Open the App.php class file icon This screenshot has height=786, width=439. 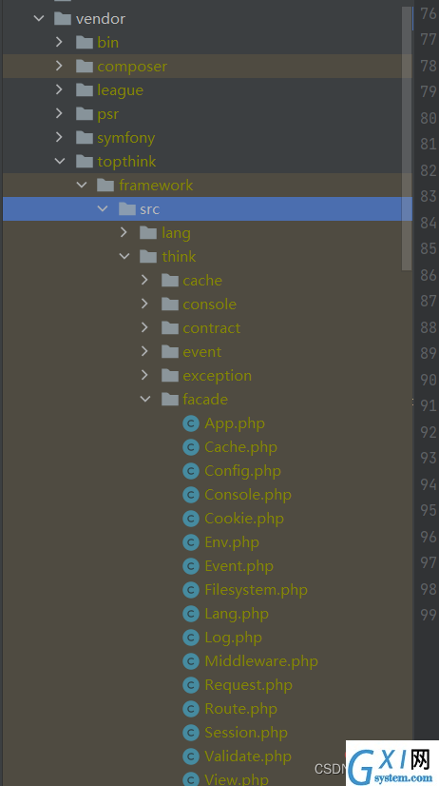point(191,424)
